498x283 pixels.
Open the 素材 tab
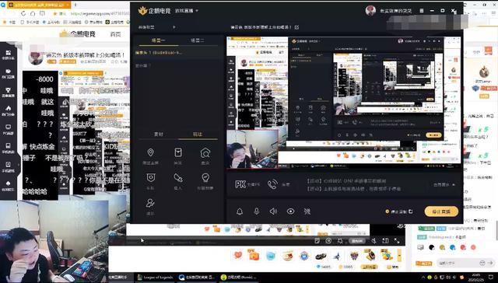(159, 135)
